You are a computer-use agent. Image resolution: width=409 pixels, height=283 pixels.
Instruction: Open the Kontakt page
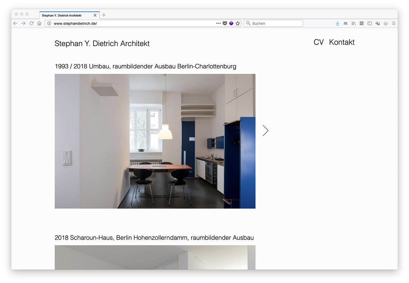pos(342,42)
